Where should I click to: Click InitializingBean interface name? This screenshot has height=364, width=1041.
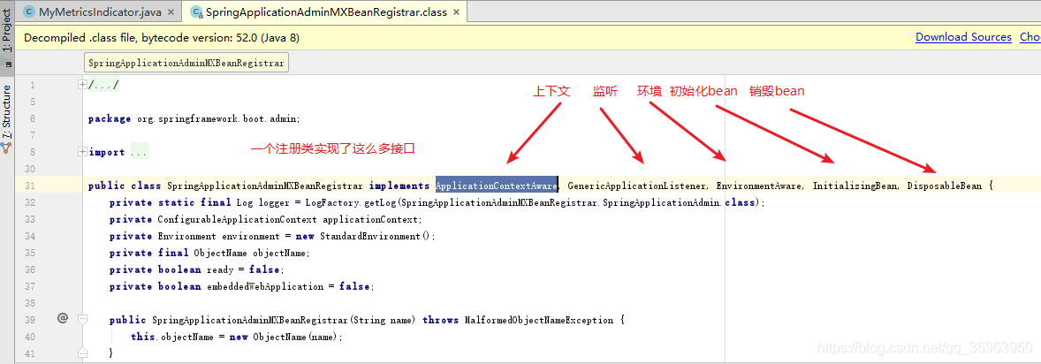tap(855, 186)
